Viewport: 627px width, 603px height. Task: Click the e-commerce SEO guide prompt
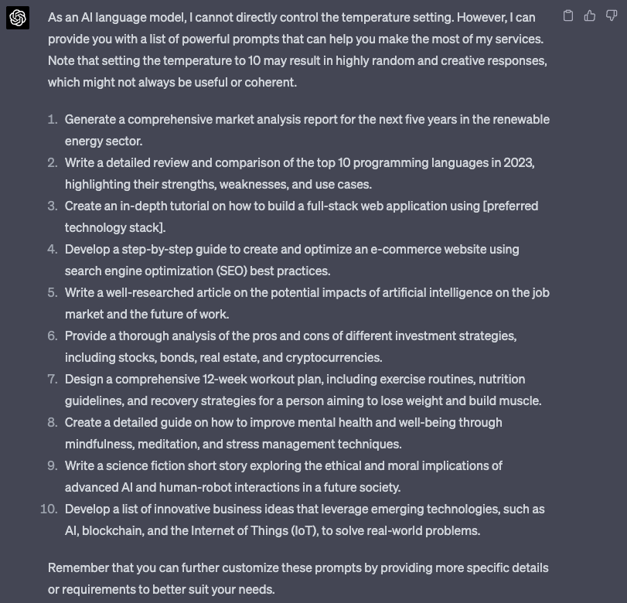292,260
